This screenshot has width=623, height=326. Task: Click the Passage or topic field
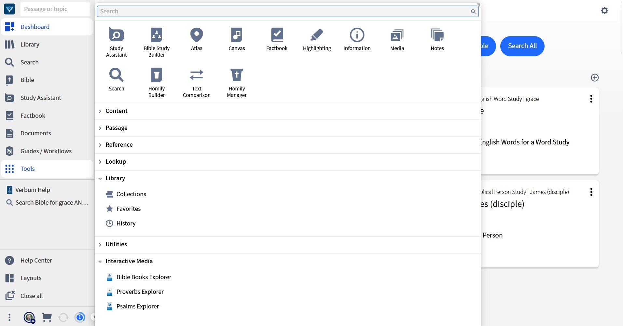(55, 9)
